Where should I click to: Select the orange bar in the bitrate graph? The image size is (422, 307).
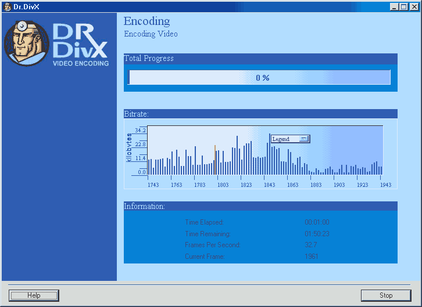point(215,160)
